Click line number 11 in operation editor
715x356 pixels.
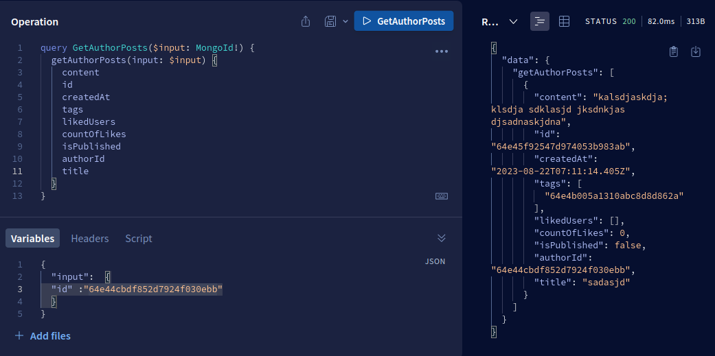(17, 171)
